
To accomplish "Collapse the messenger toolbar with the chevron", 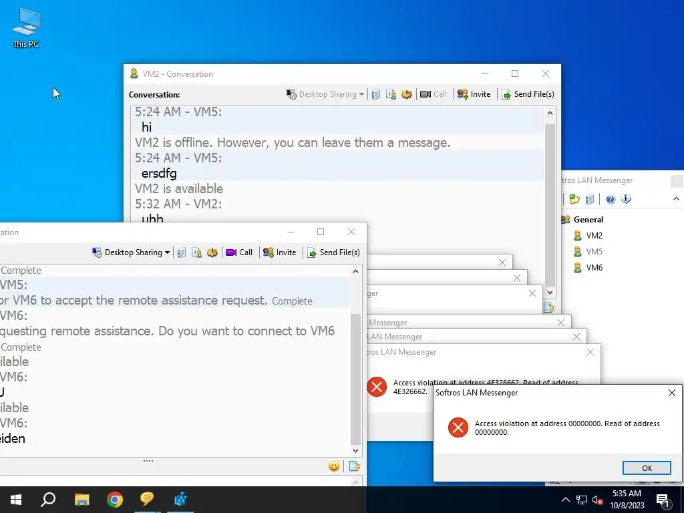I will [676, 199].
